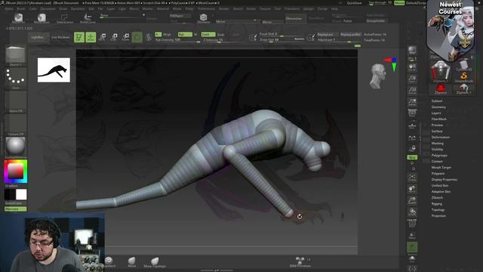Select the Cylinder3D tool thumbnail
The width and height of the screenshot is (483, 272).
pos(463,66)
